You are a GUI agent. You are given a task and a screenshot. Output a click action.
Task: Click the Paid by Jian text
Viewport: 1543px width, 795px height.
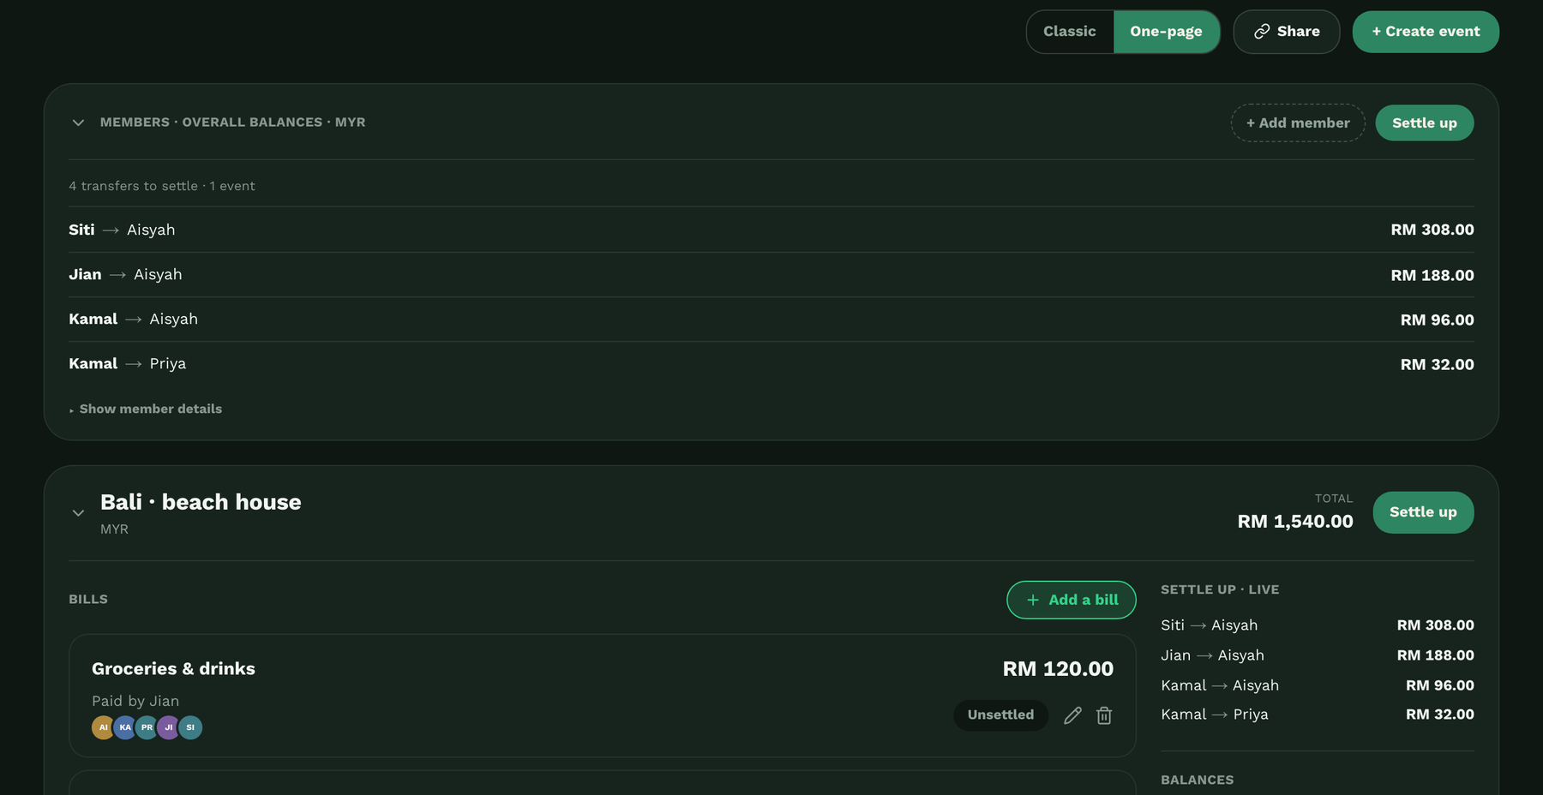tap(135, 701)
